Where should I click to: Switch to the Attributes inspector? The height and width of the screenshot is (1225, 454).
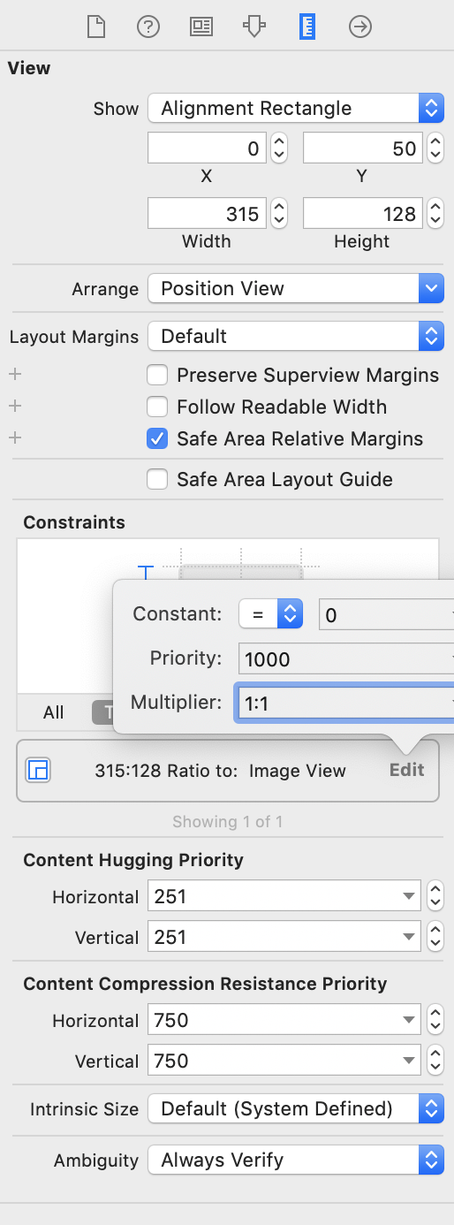pos(254,27)
